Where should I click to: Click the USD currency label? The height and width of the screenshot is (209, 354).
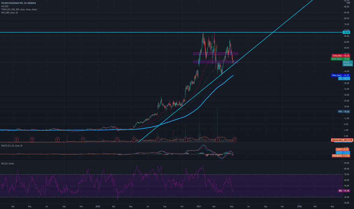coord(348,3)
